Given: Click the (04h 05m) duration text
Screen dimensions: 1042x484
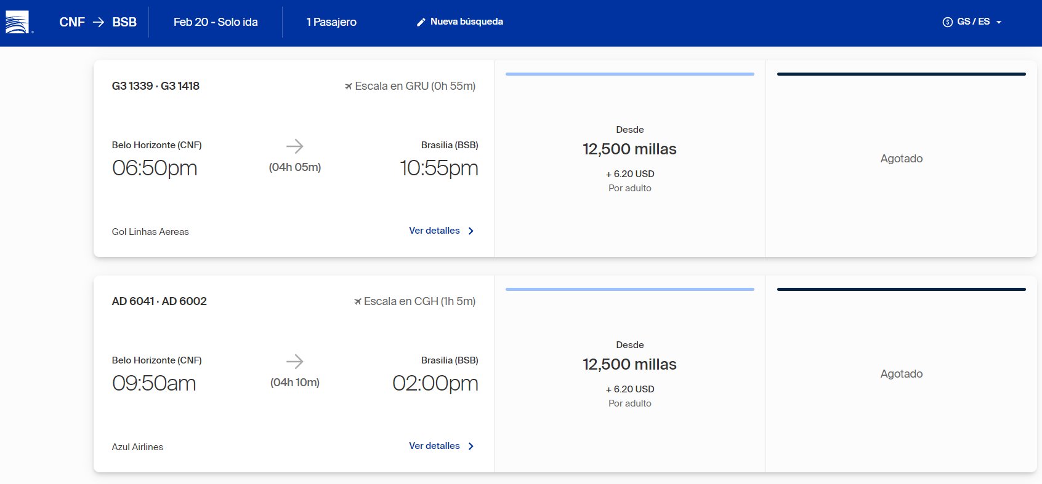Looking at the screenshot, I should [295, 167].
